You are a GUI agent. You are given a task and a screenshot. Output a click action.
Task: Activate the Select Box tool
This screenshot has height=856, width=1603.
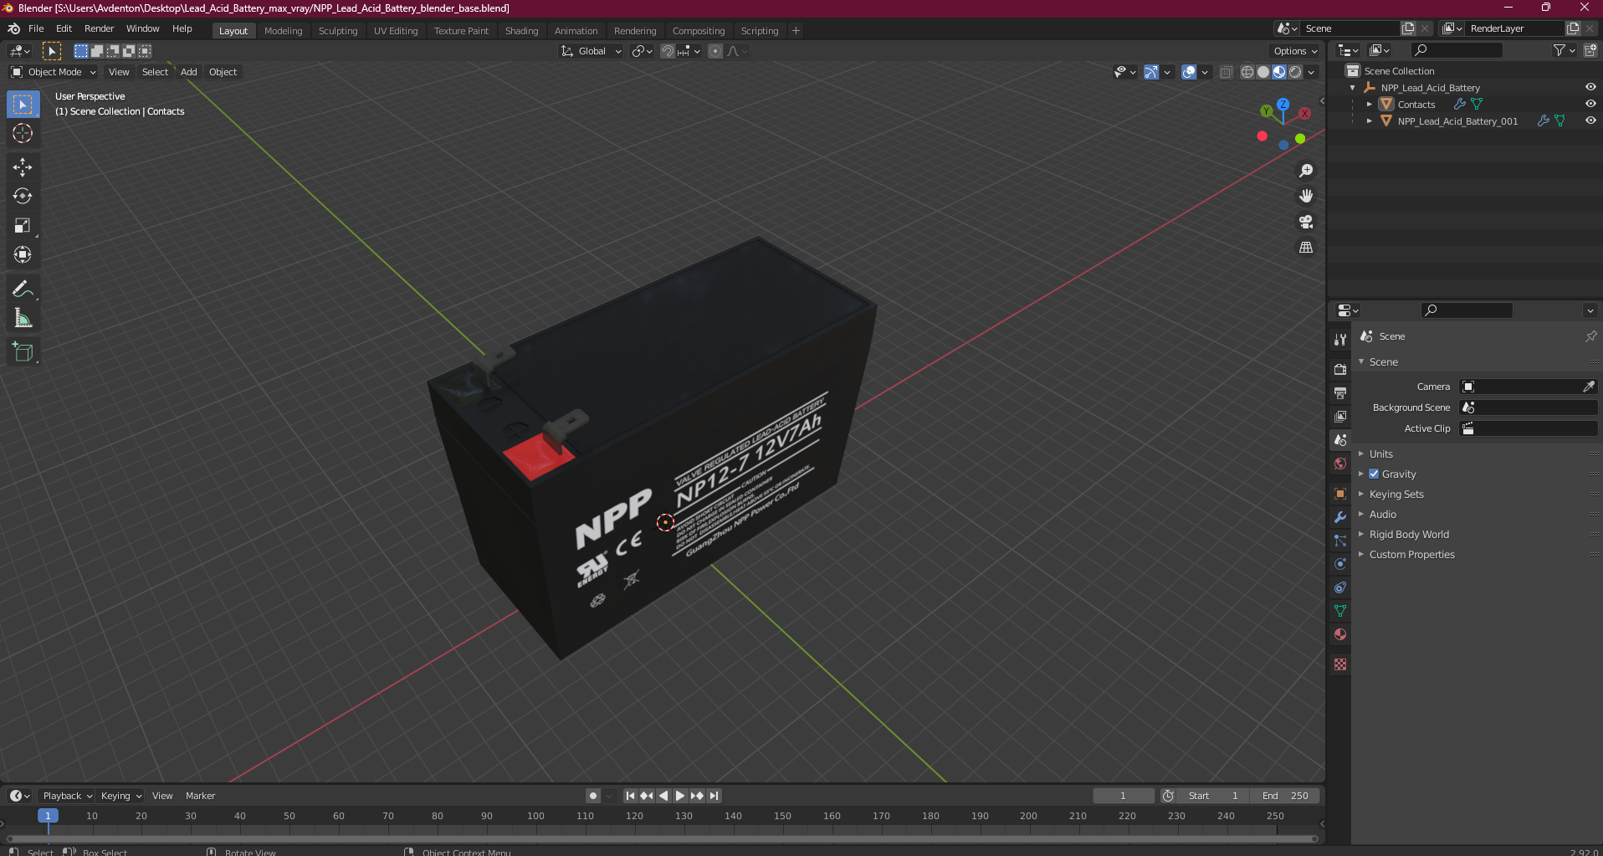point(23,105)
